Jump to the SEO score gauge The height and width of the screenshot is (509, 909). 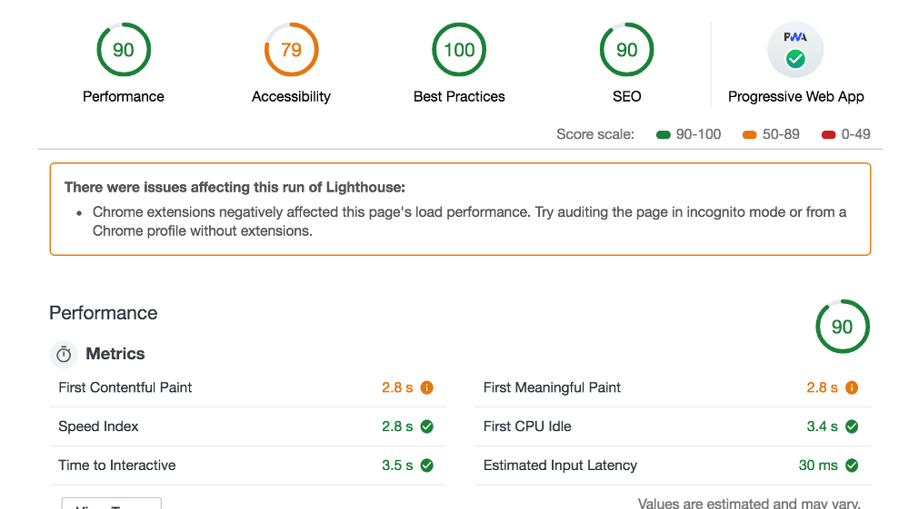click(x=626, y=50)
